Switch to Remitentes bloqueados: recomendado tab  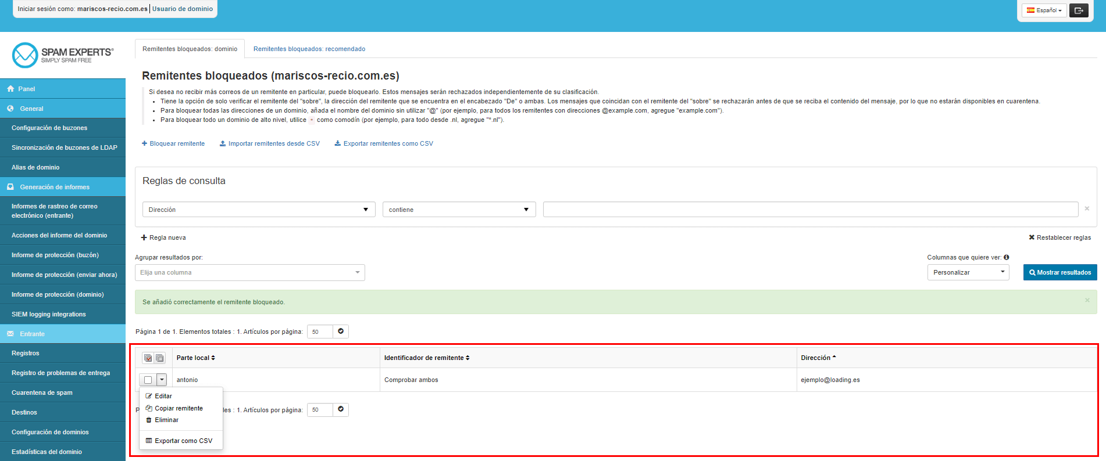click(309, 49)
